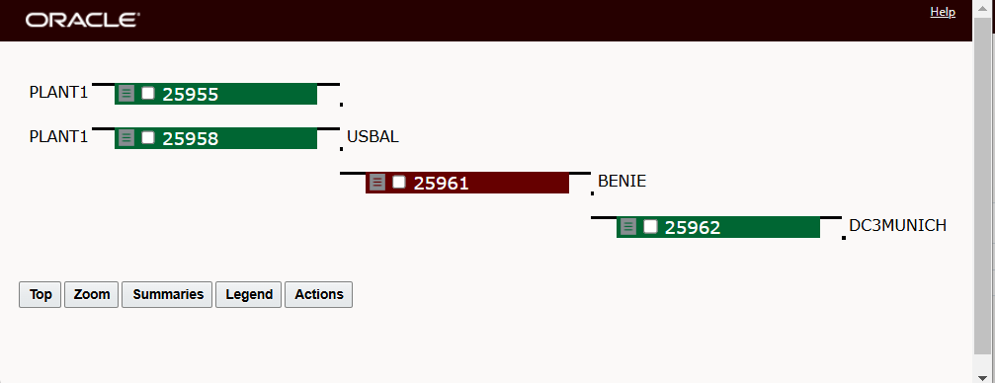Open menu icon for shipment 25961

coord(377,183)
